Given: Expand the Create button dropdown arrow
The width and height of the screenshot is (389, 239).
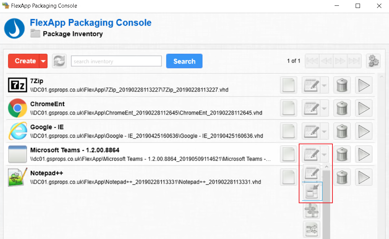Looking at the screenshot, I should click(x=44, y=61).
